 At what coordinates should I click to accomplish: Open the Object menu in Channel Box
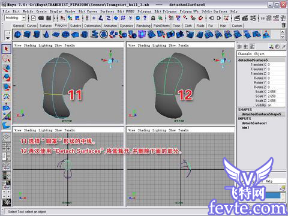[259, 54]
